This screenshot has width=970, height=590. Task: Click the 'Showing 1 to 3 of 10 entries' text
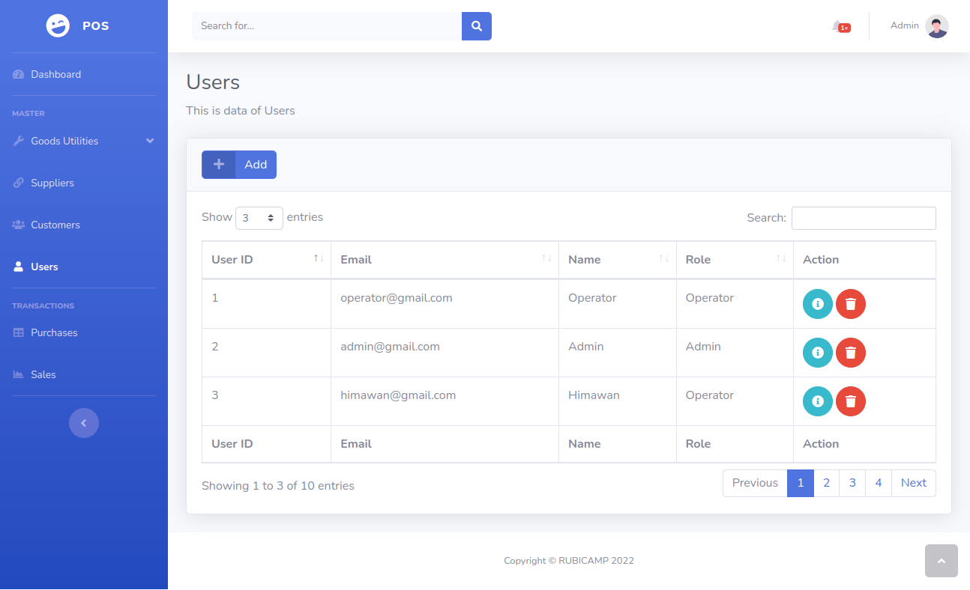pyautogui.click(x=278, y=486)
